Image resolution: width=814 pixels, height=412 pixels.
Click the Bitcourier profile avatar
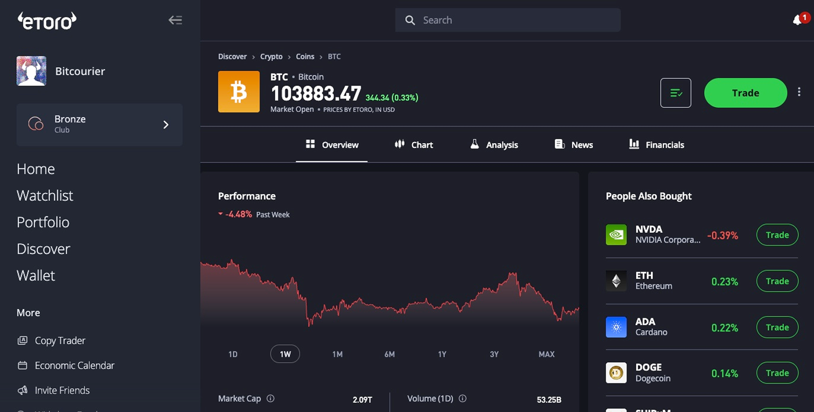coord(31,71)
